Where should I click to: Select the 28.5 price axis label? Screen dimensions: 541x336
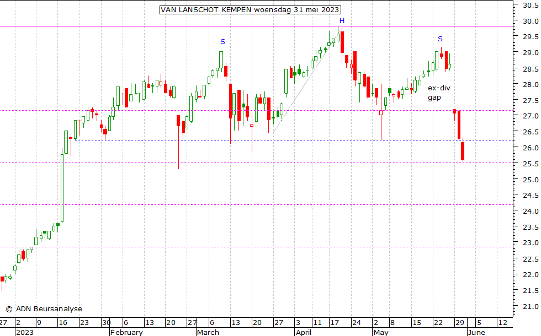click(531, 69)
